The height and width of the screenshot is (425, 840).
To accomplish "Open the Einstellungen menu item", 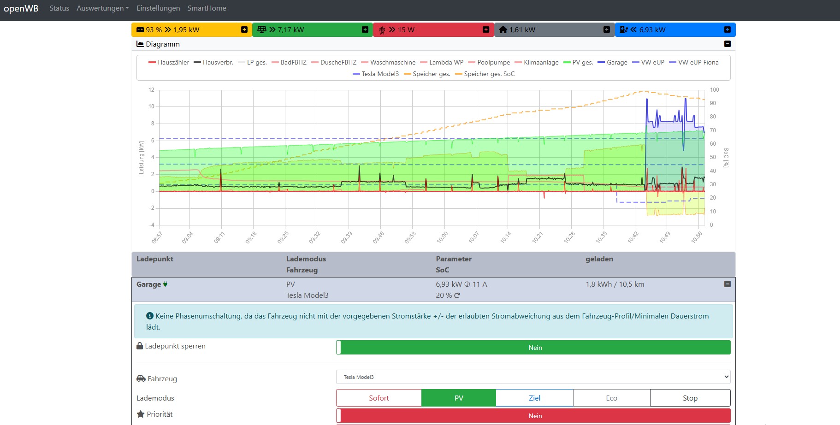I will (x=158, y=8).
